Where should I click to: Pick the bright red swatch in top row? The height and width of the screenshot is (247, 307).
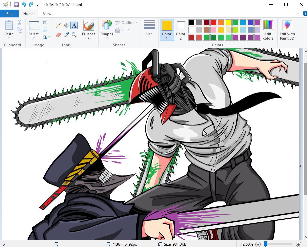(x=214, y=23)
